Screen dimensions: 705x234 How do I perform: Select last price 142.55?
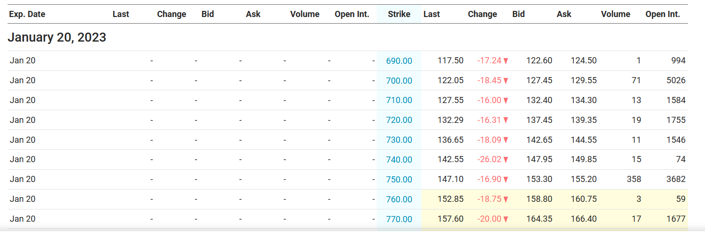(x=450, y=159)
